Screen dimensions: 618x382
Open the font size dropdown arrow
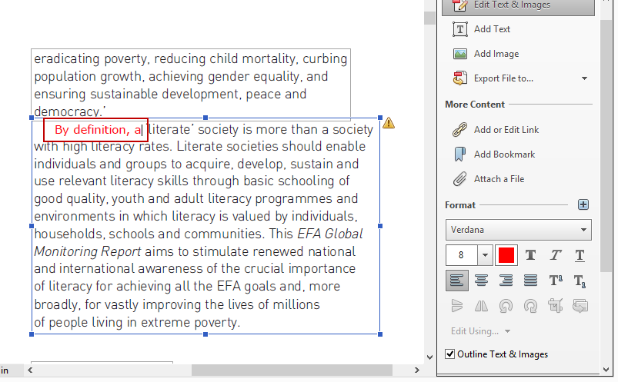[485, 255]
